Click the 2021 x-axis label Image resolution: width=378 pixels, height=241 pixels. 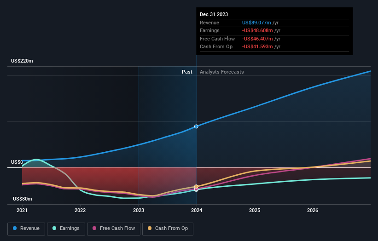pyautogui.click(x=22, y=210)
